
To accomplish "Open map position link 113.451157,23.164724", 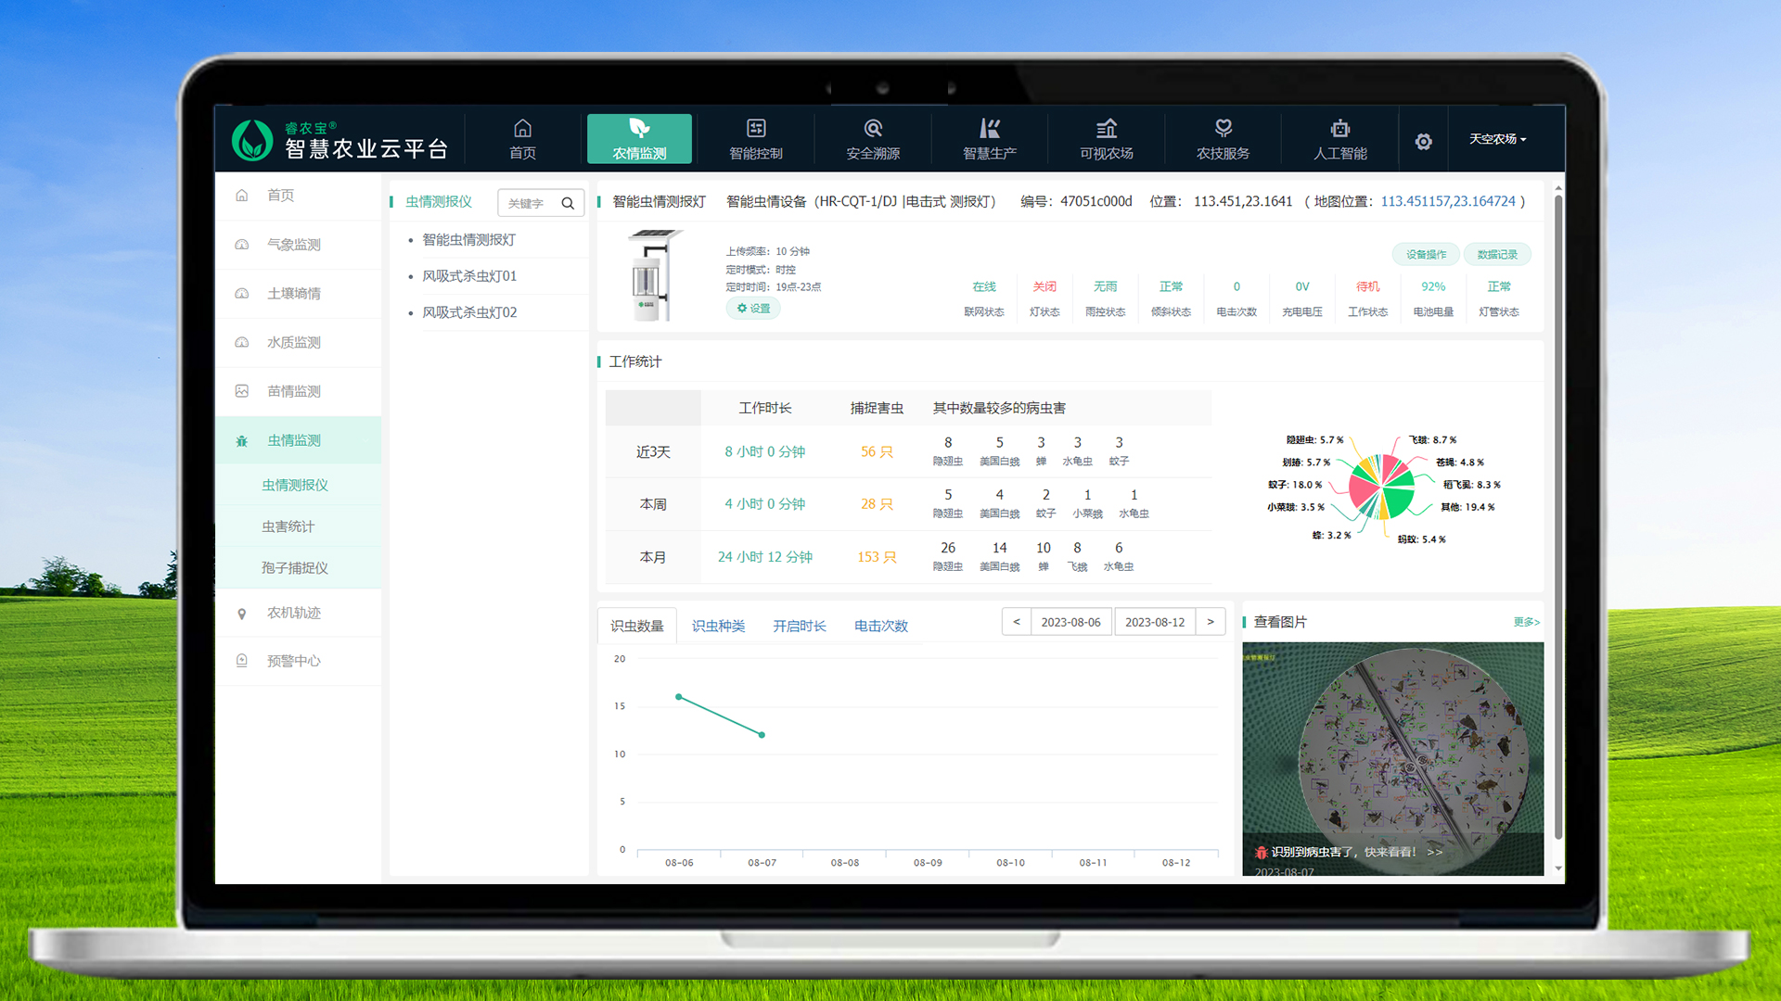I will pos(1448,201).
